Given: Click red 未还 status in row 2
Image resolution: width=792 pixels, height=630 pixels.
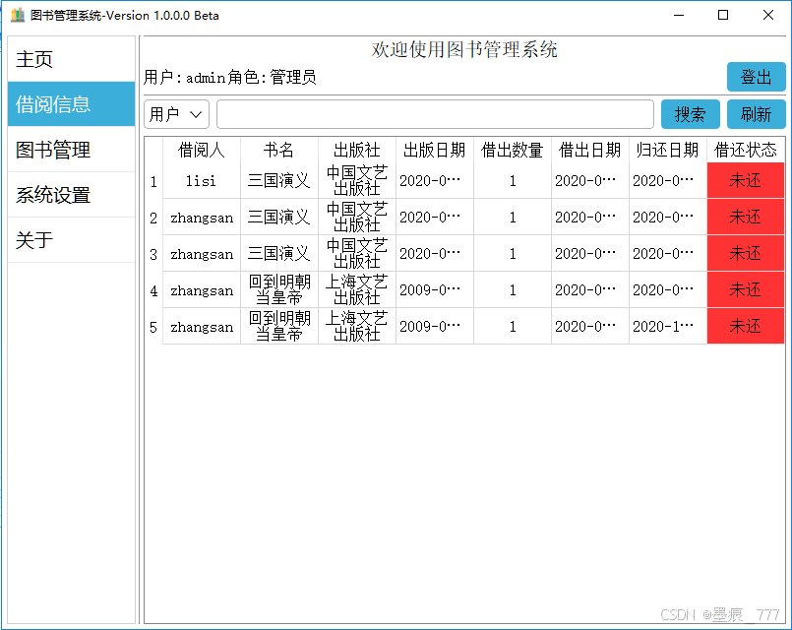Looking at the screenshot, I should point(746,218).
